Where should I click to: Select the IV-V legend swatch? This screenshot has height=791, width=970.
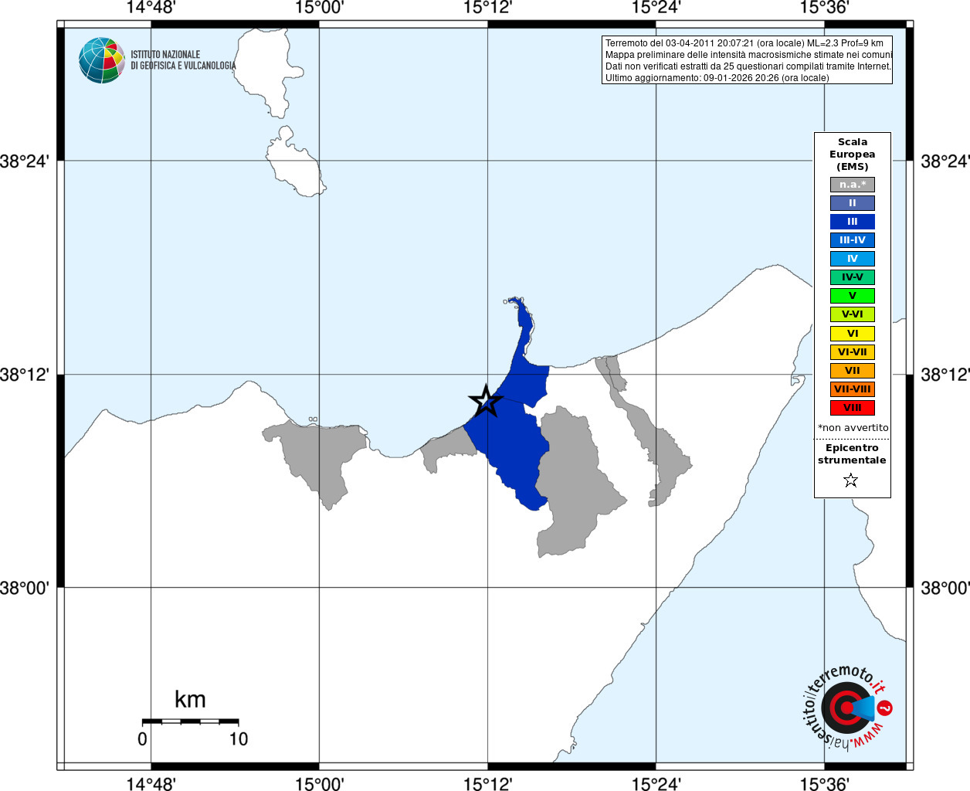point(853,277)
